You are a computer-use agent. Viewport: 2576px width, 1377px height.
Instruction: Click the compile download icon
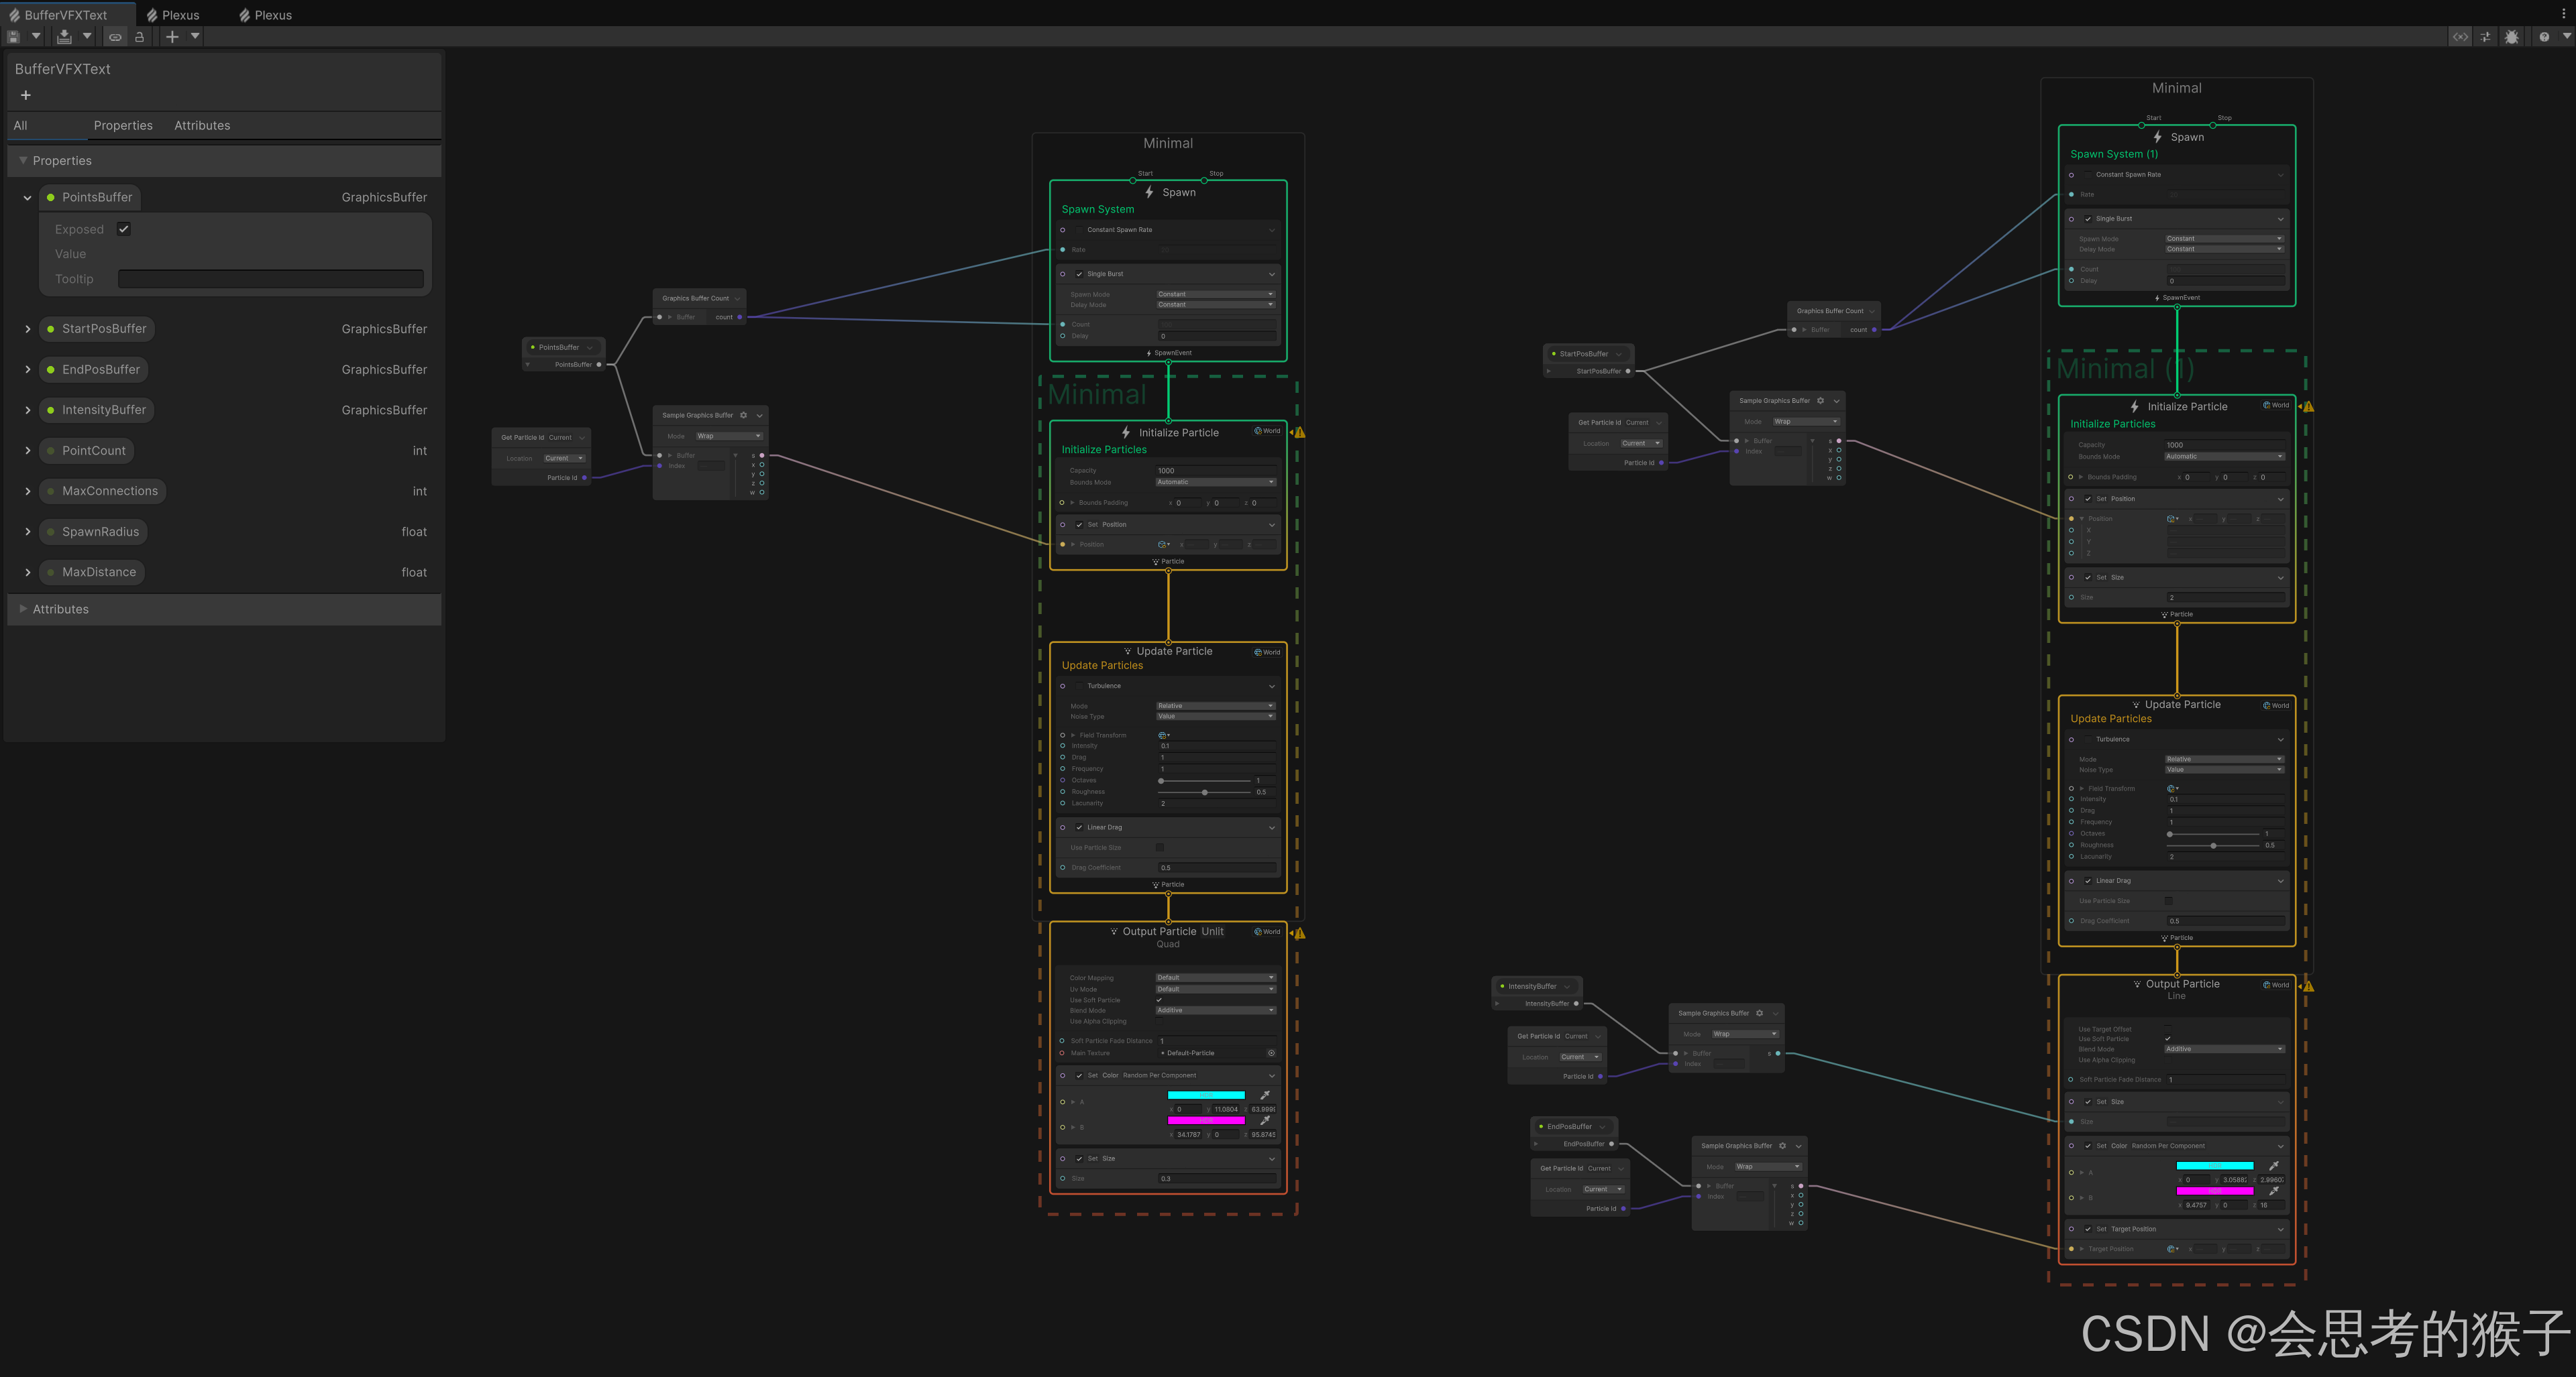[x=64, y=37]
